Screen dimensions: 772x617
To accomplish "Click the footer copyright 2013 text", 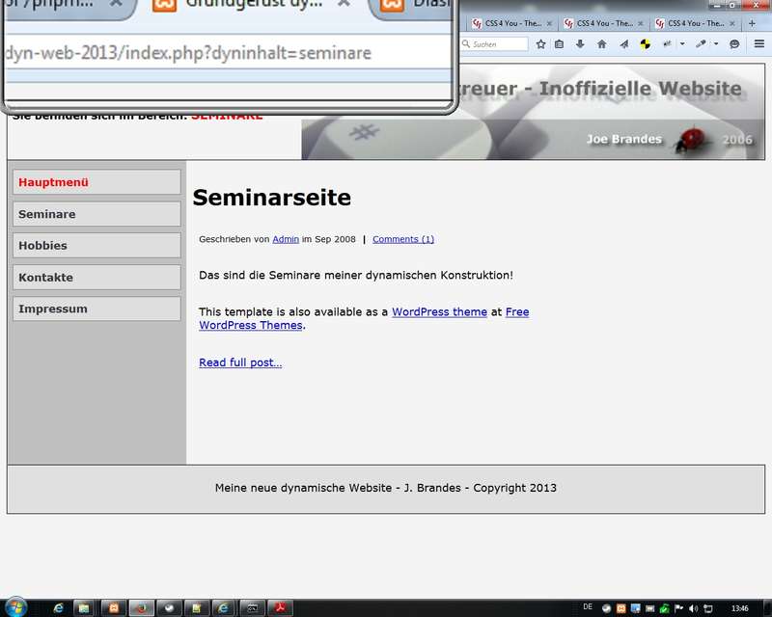I will click(x=385, y=488).
